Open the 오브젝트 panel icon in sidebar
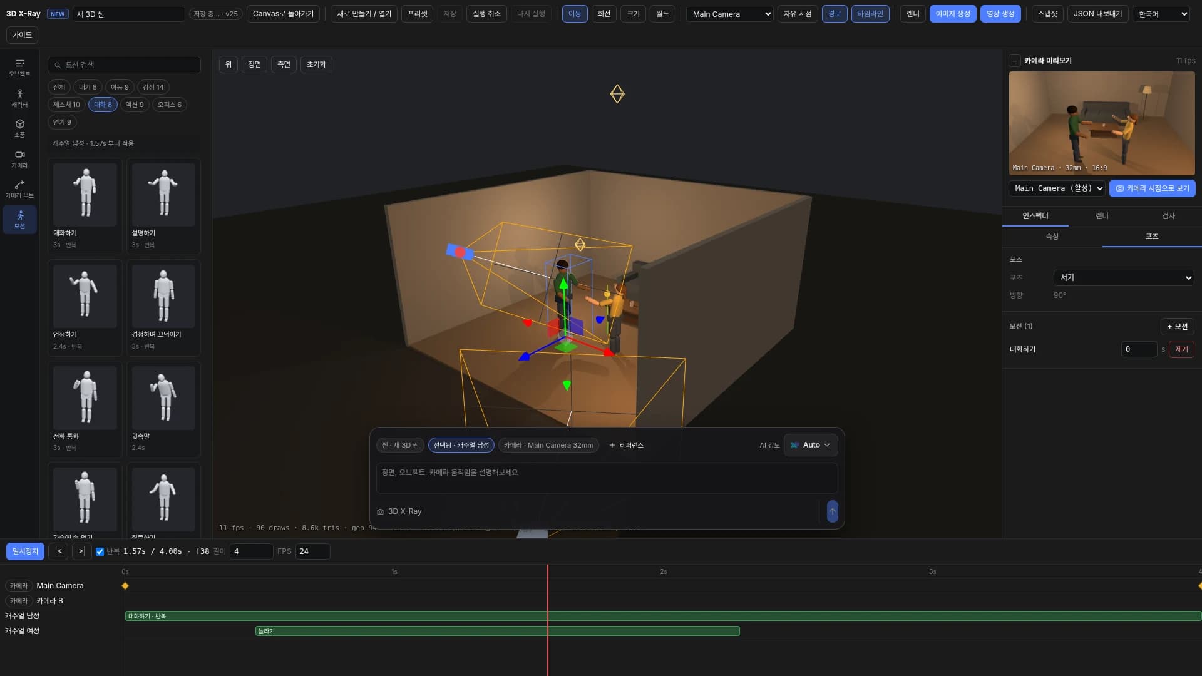This screenshot has height=676, width=1202. pos(19,68)
